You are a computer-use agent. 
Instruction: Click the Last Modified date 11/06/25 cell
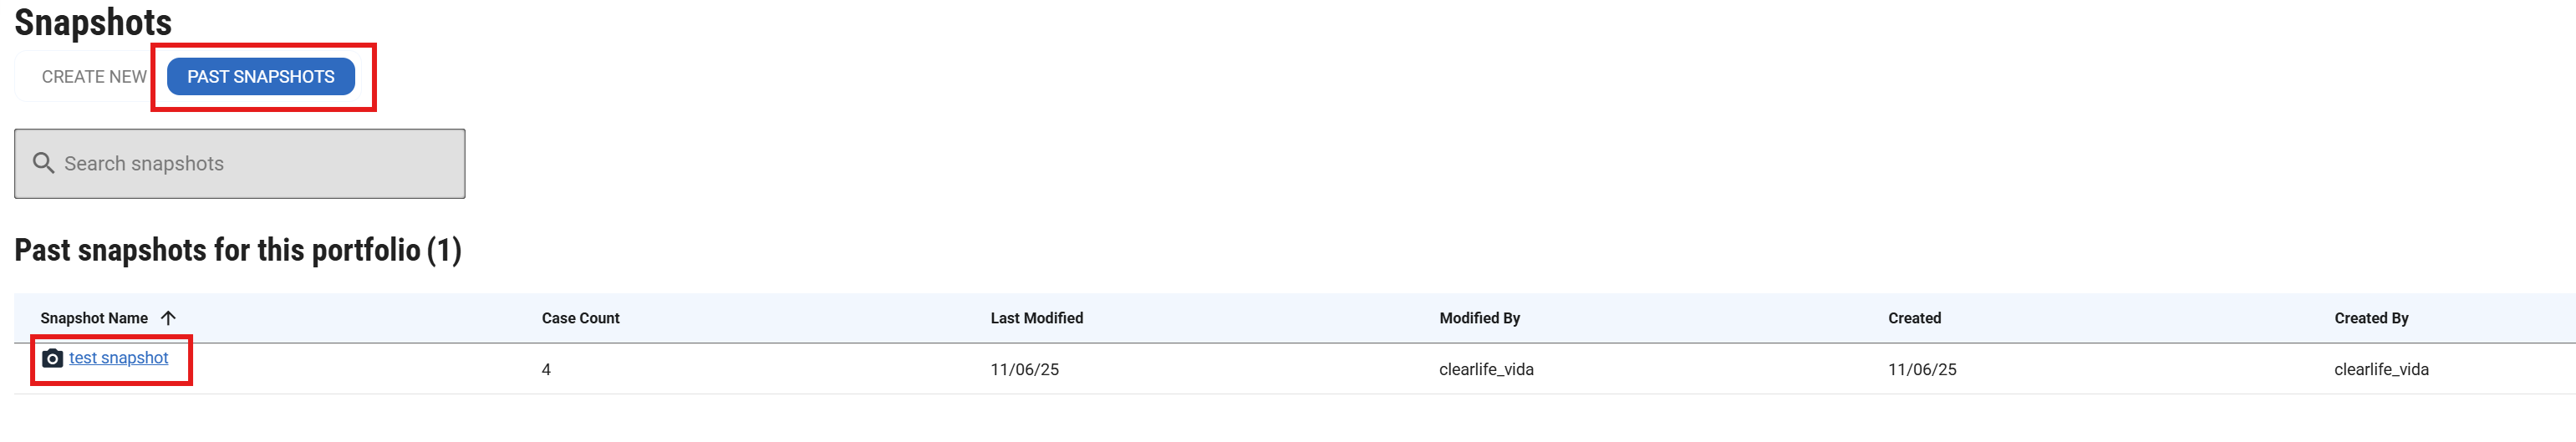[1025, 370]
